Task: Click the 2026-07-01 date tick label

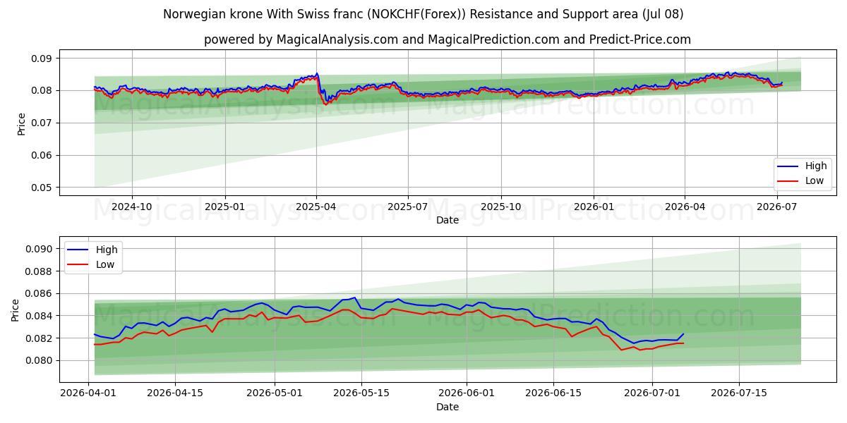Action: click(x=653, y=393)
